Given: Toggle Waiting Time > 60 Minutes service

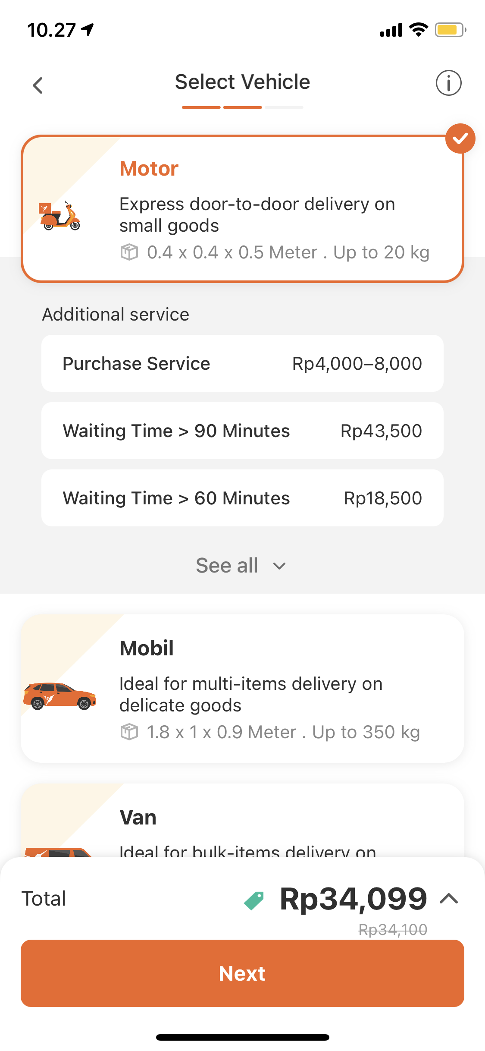Looking at the screenshot, I should coord(242,498).
